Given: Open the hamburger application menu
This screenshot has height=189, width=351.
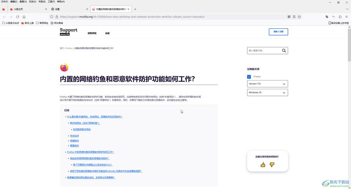Looking at the screenshot, I should click(x=346, y=17).
